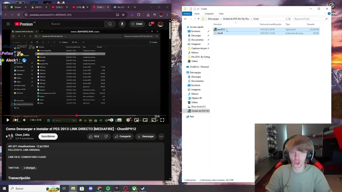Click the Chrome address bar URL
342x192 pixels.
coord(50,15)
